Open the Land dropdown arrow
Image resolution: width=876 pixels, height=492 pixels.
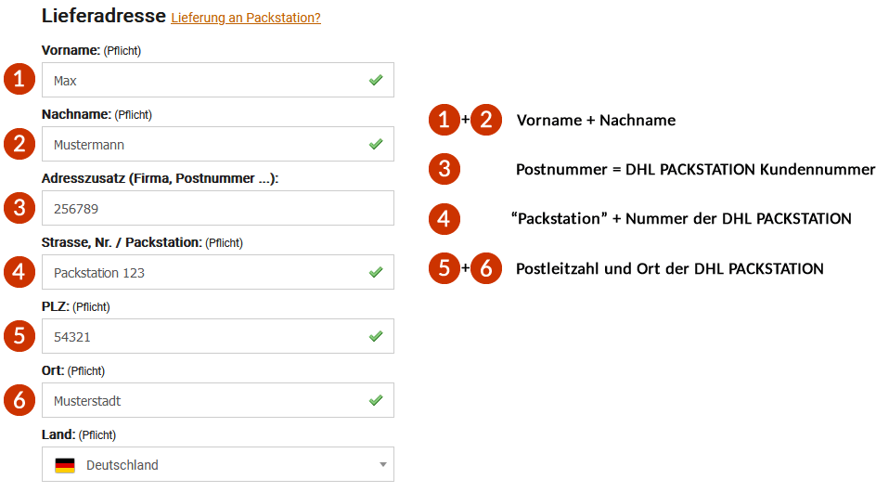pyautogui.click(x=382, y=464)
